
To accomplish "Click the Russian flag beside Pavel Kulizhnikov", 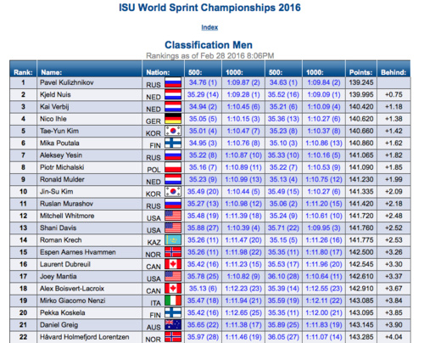I will tap(173, 82).
